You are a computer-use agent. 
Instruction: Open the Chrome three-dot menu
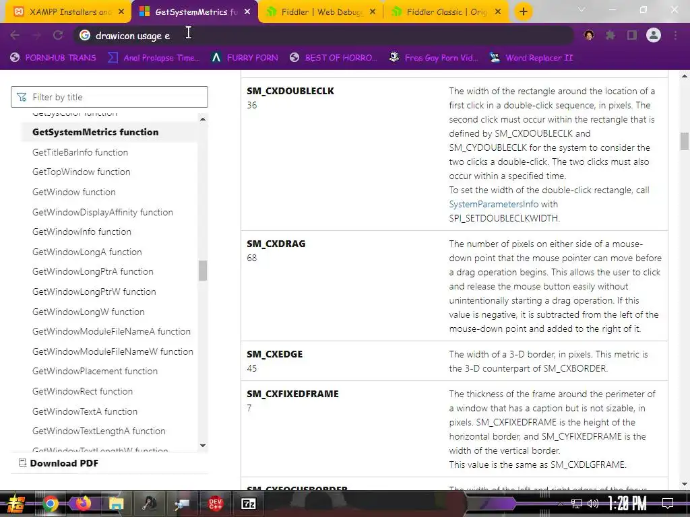coord(675,35)
